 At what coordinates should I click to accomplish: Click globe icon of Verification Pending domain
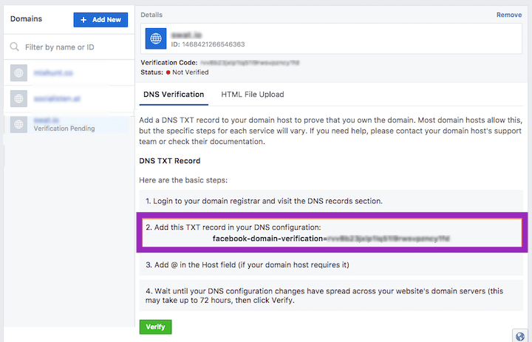[x=18, y=125]
